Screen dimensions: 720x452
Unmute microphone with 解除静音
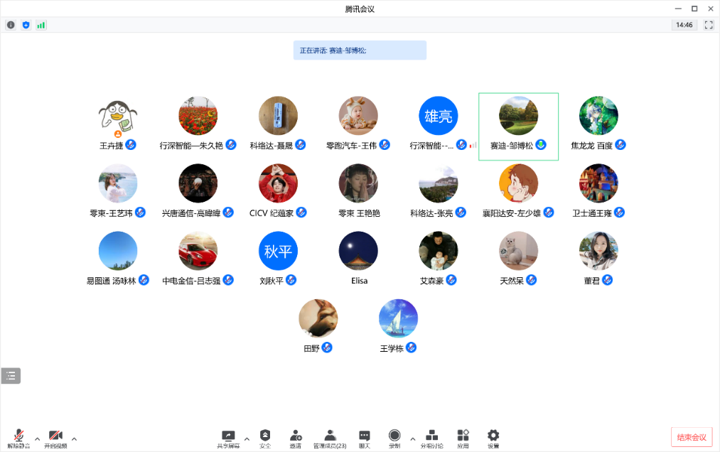pos(18,438)
